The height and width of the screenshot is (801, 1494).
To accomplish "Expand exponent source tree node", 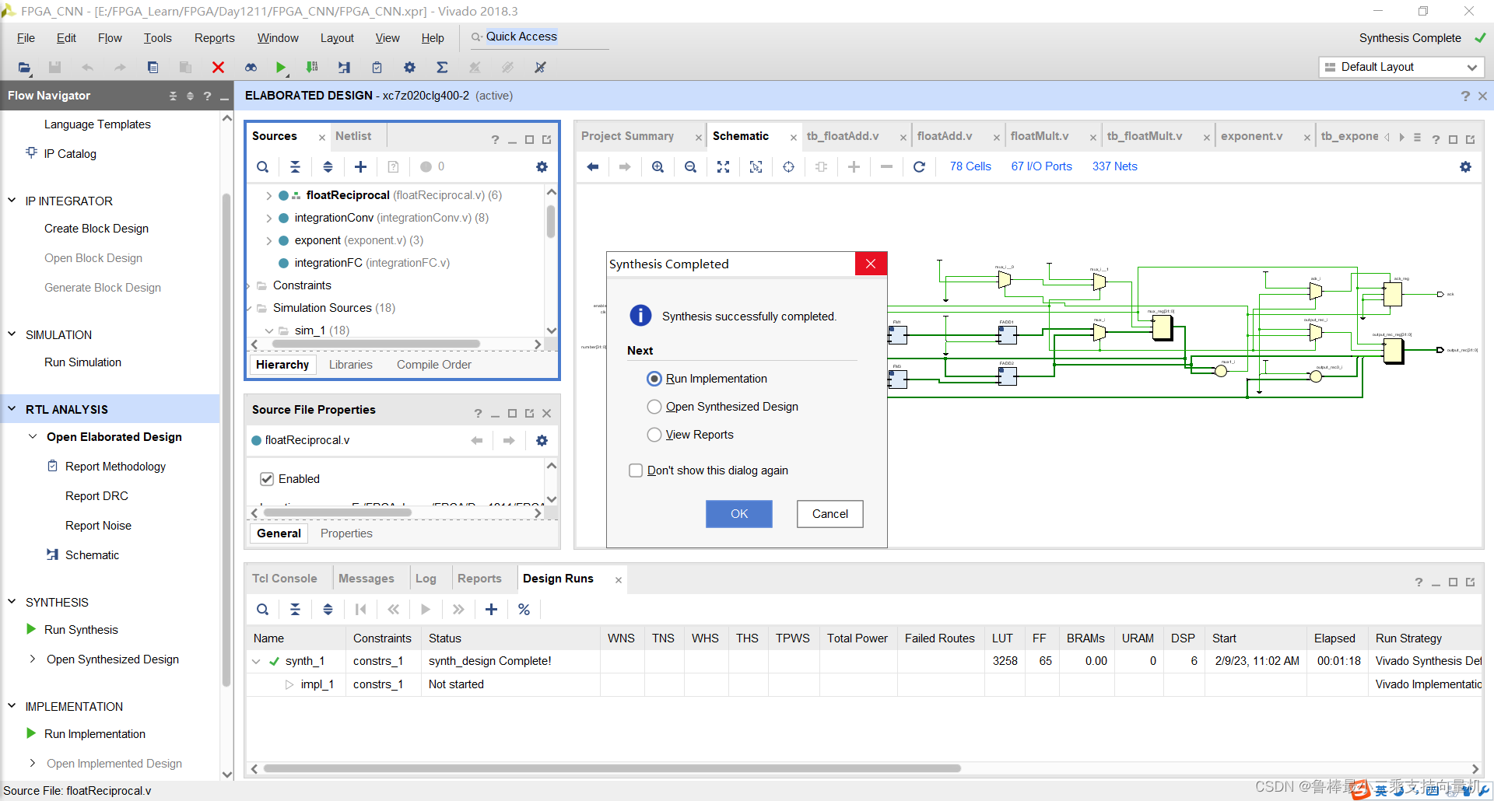I will pyautogui.click(x=268, y=240).
